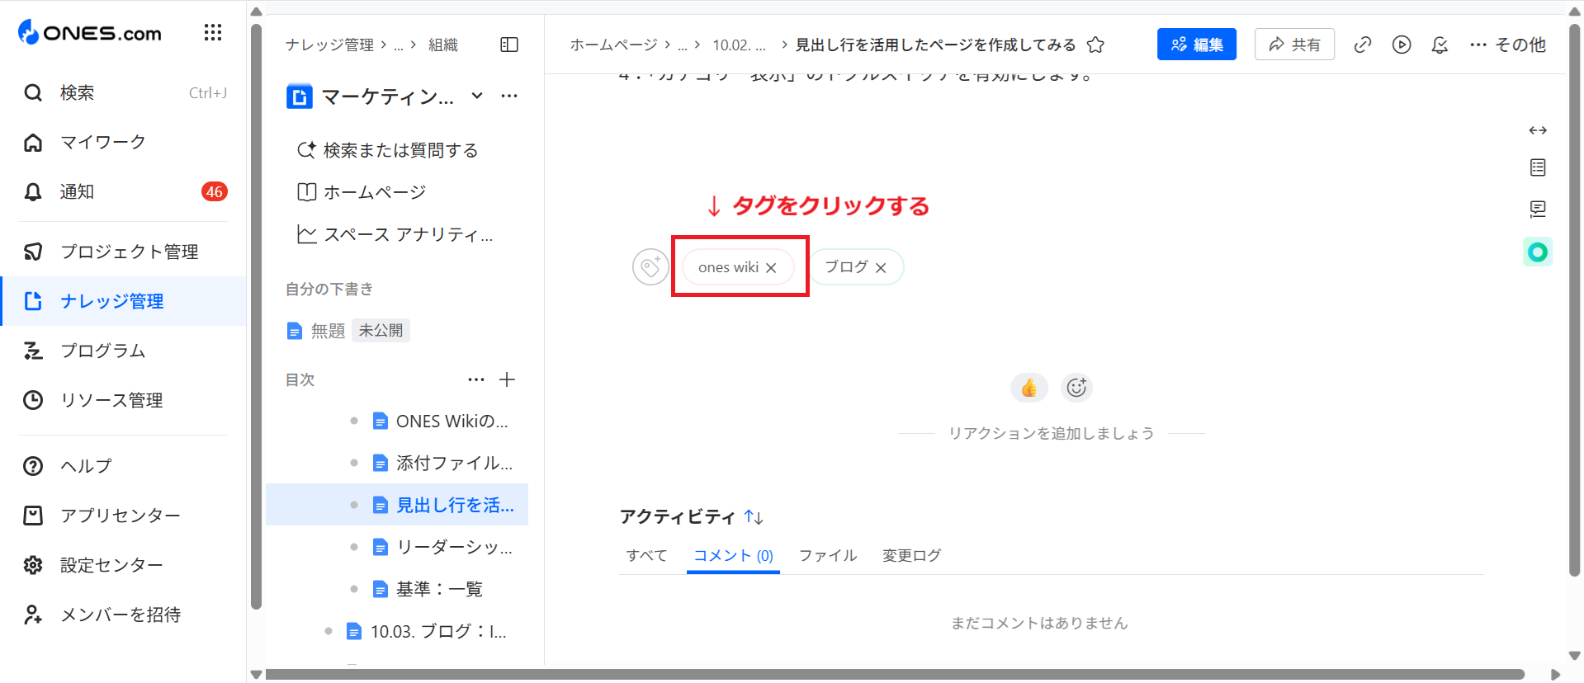Switch to コメント (0) tab
Screen dimensions: 1584x683
[x=733, y=556]
